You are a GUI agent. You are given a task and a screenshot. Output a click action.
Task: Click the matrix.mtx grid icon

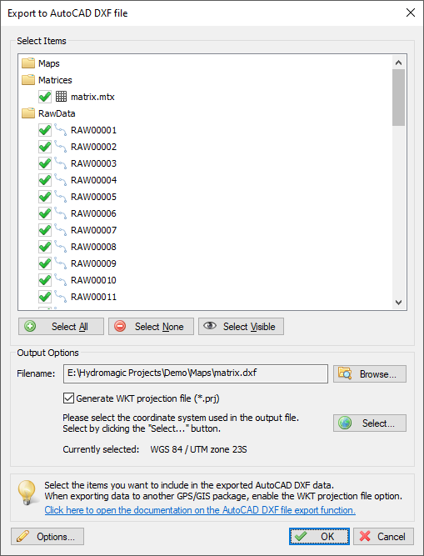tap(61, 97)
